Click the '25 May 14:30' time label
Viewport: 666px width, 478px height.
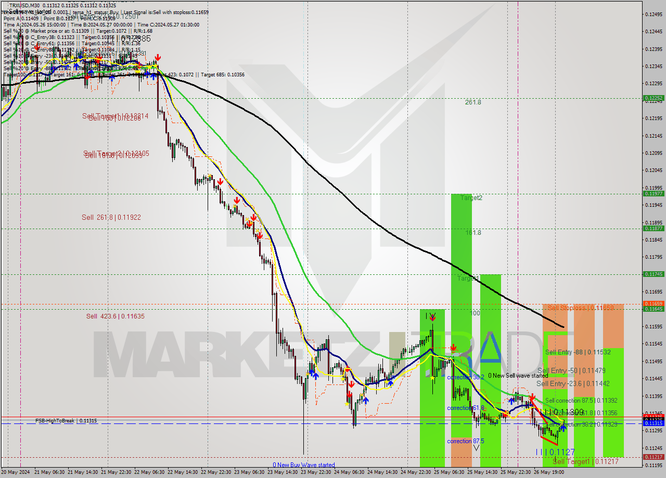click(482, 472)
